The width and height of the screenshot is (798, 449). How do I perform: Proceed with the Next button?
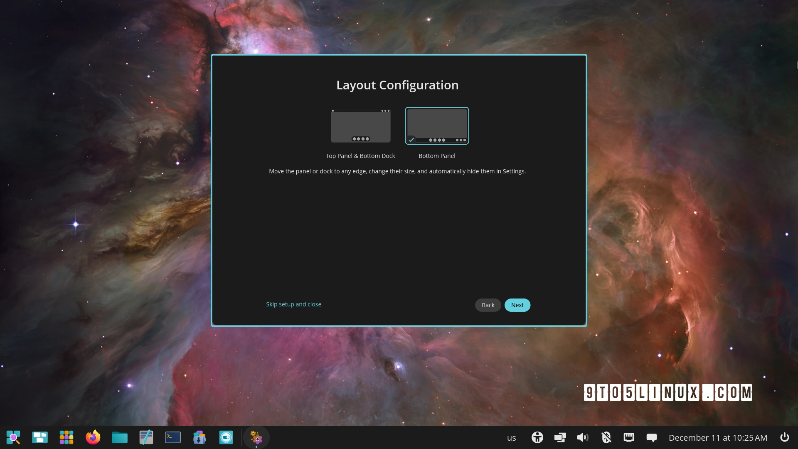pyautogui.click(x=517, y=305)
